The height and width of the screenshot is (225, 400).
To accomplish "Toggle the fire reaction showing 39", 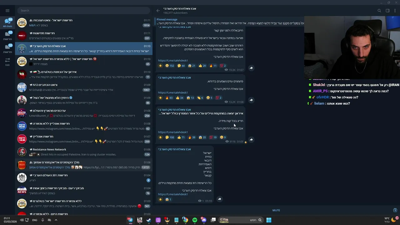I will pyautogui.click(x=192, y=137).
